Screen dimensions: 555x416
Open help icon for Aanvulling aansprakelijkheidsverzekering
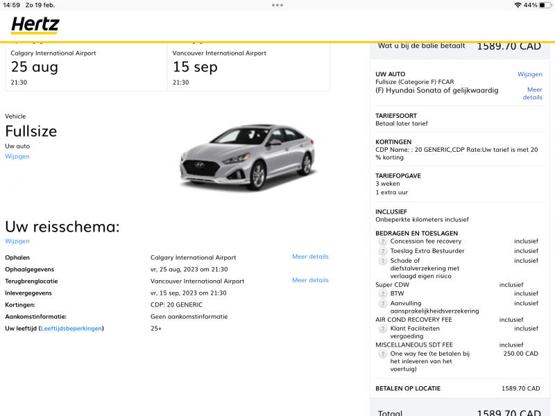(383, 304)
